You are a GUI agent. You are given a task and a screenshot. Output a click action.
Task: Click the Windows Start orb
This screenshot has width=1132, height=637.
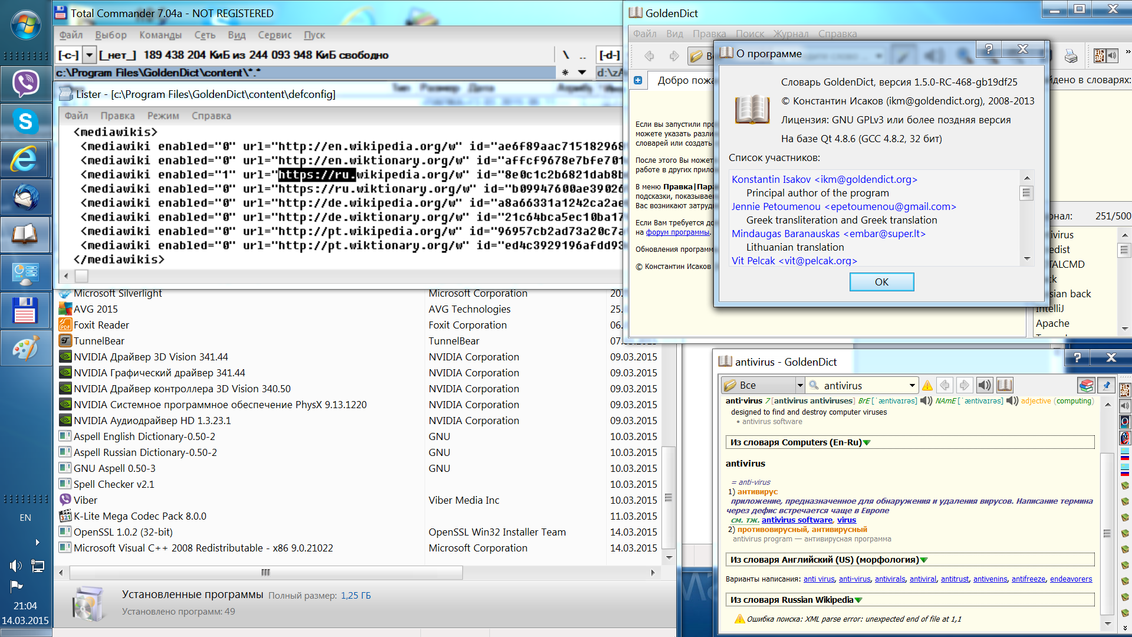click(x=26, y=25)
